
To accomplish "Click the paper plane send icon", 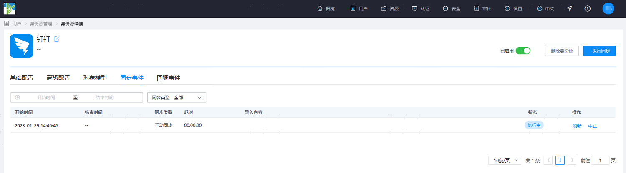I will (569, 8).
